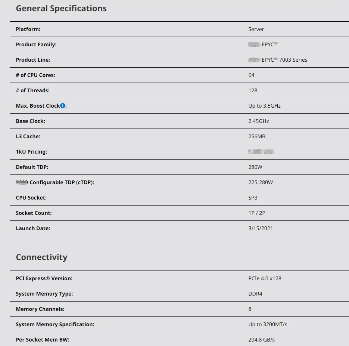Click the General Specifications heading
Screen dimensions: 349x346
(x=61, y=9)
